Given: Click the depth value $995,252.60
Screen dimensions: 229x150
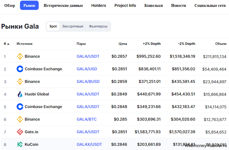Looking at the screenshot, I should [x=148, y=56].
